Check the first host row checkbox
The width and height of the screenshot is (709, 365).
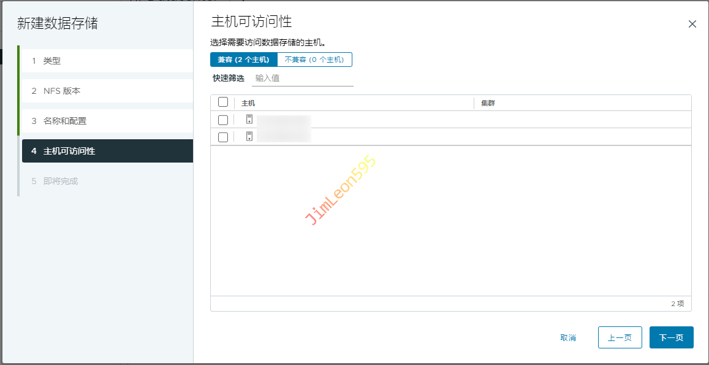[223, 120]
